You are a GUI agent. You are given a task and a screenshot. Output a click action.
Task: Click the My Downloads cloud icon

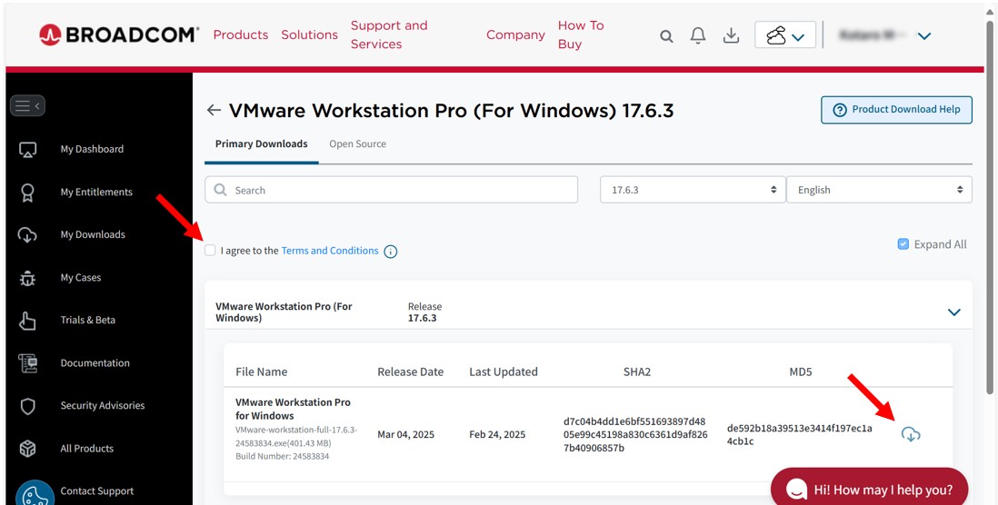[x=28, y=234]
